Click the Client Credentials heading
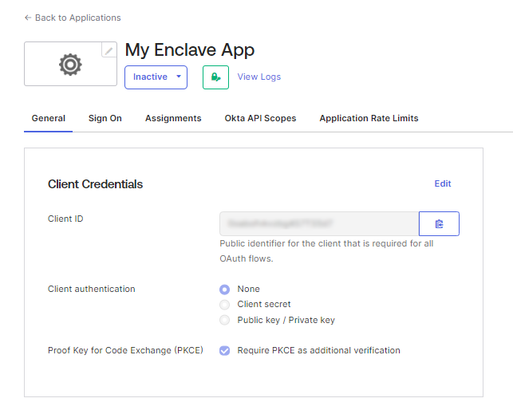Image resolution: width=513 pixels, height=410 pixels. click(x=95, y=184)
